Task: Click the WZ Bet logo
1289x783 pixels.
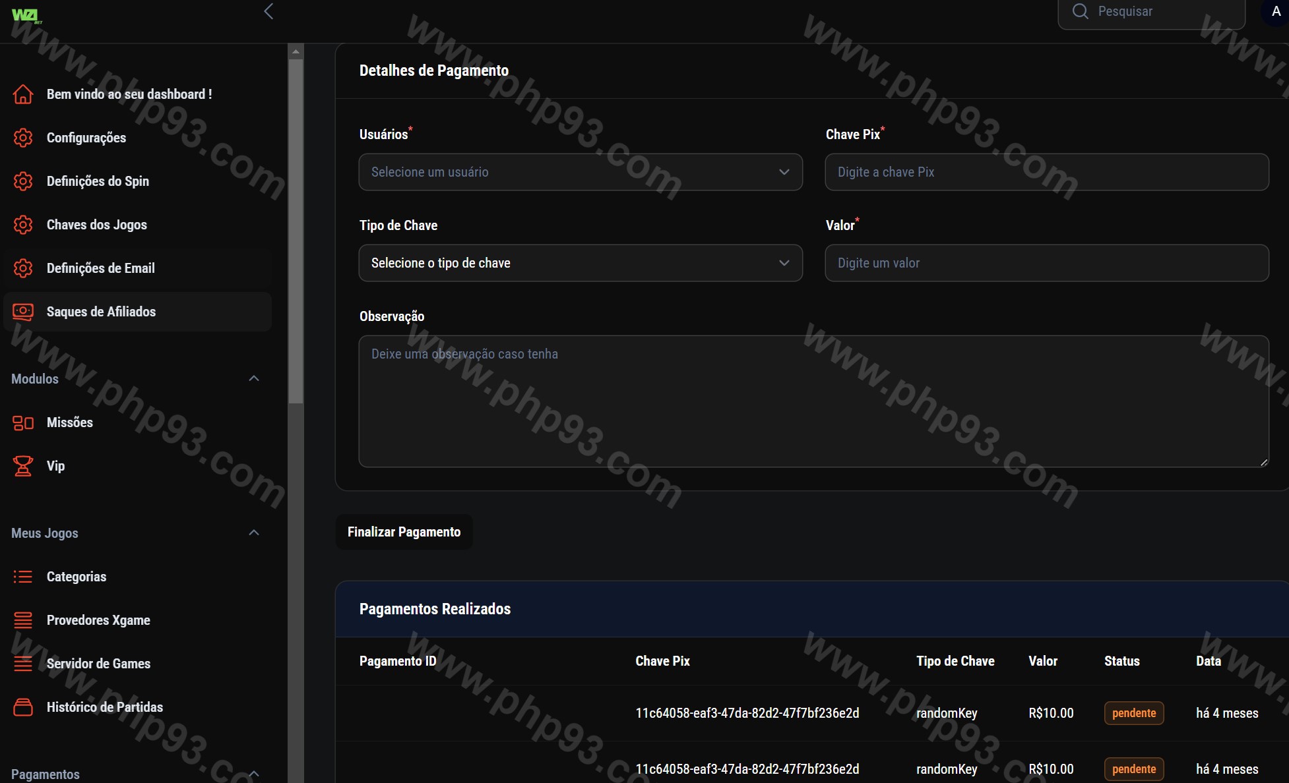Action: click(26, 16)
